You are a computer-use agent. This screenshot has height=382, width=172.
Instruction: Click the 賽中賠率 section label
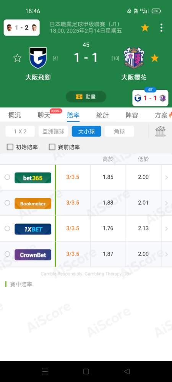21,284
